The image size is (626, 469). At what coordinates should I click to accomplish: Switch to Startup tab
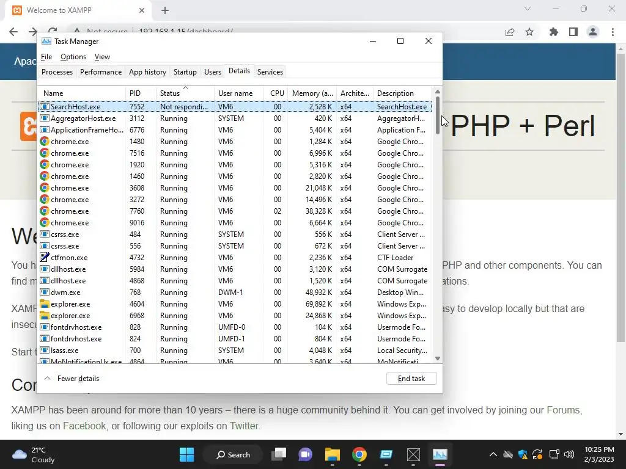[x=185, y=72]
